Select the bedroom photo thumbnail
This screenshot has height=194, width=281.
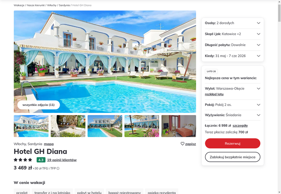pos(179,126)
